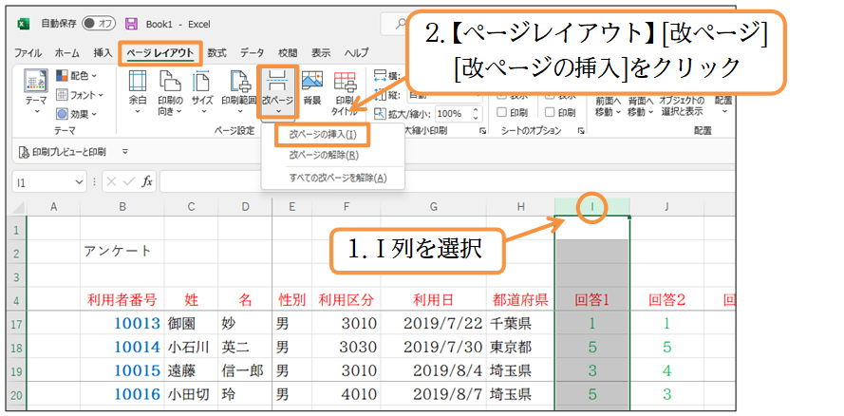Viewport: 844px width, 416px height.
Task: Click the cell with 2019/7/22
Action: (x=433, y=324)
